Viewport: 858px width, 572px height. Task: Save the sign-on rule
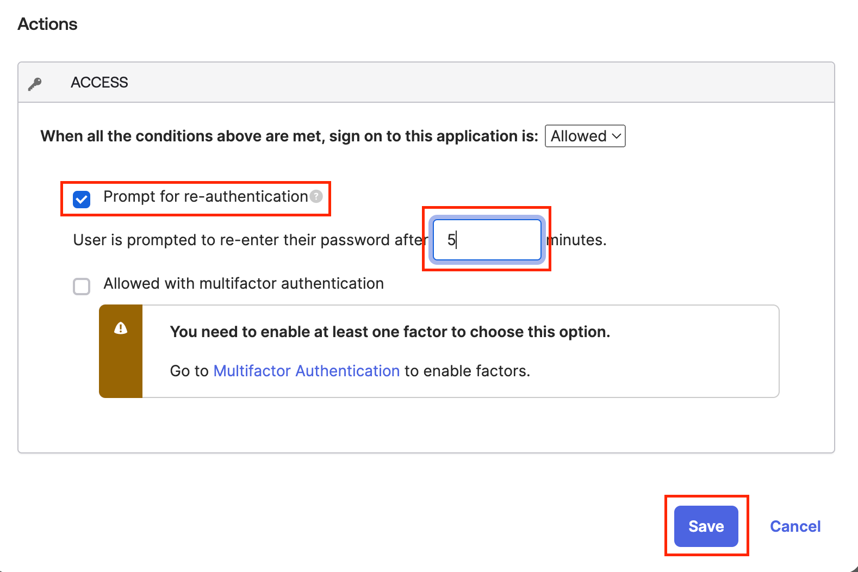[706, 526]
